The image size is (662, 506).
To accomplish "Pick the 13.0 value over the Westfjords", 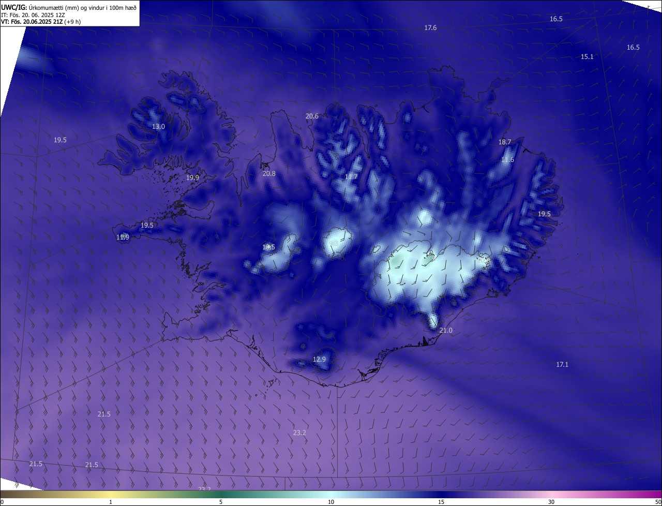I will tap(158, 127).
